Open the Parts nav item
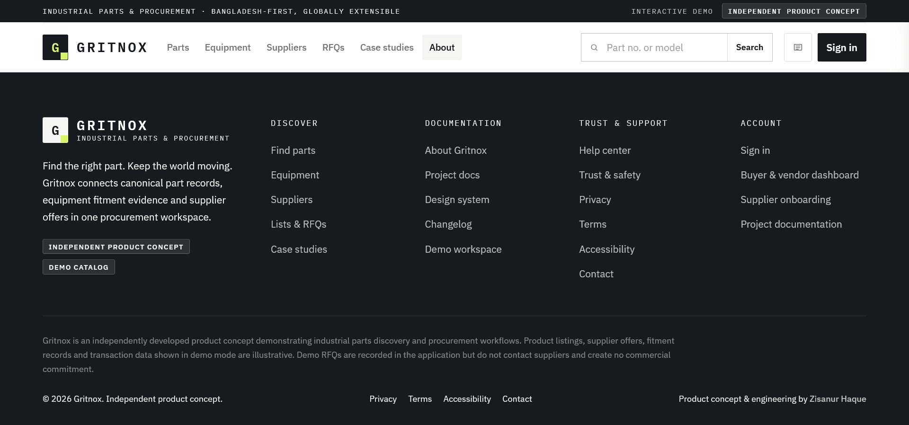Image resolution: width=909 pixels, height=425 pixels. click(x=178, y=47)
